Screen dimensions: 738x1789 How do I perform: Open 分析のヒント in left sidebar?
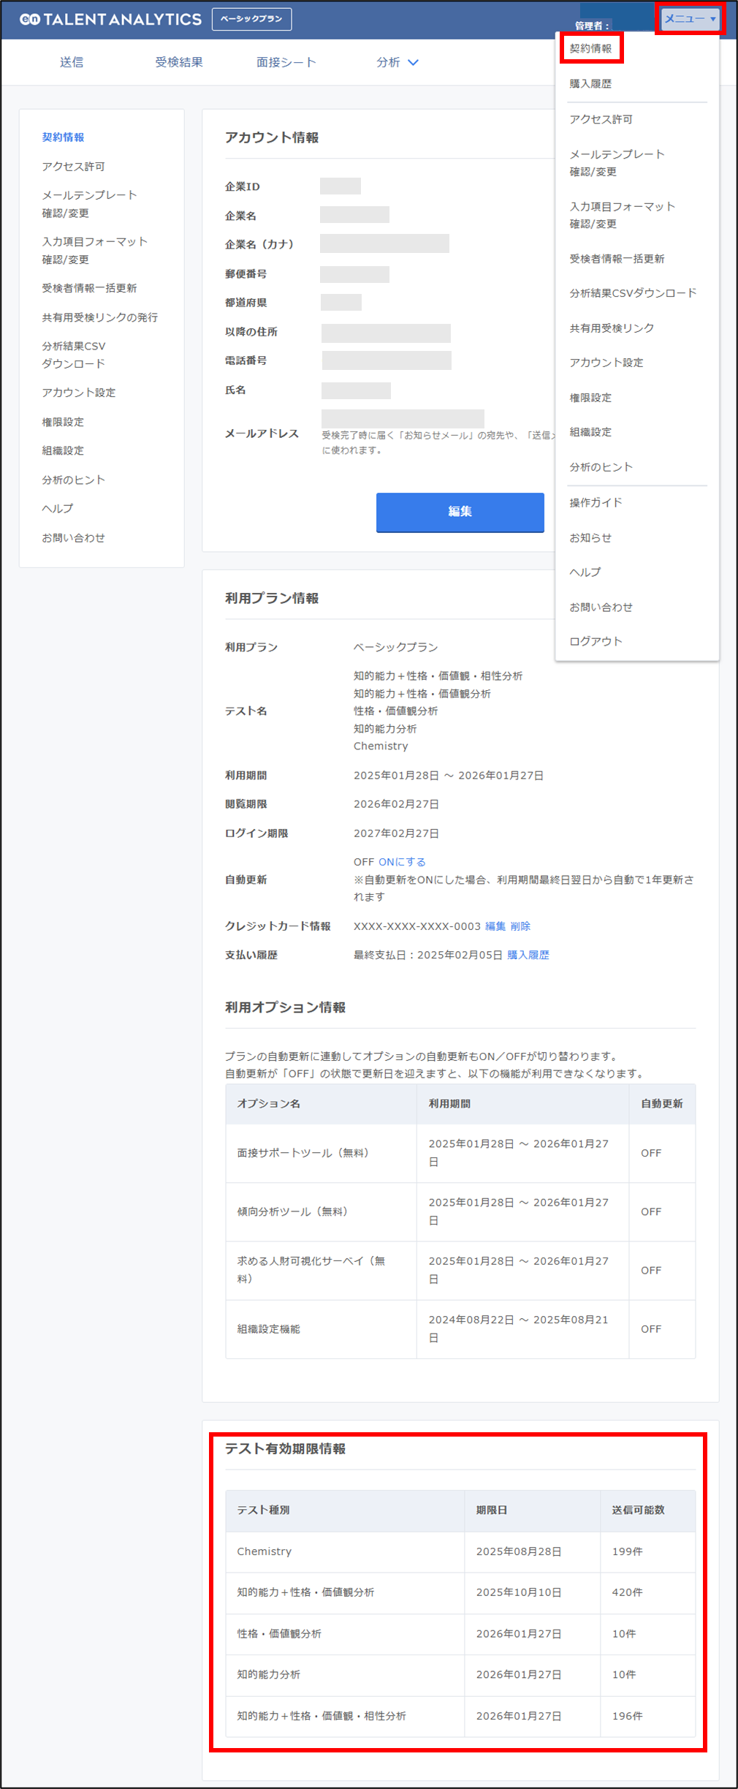(x=73, y=480)
